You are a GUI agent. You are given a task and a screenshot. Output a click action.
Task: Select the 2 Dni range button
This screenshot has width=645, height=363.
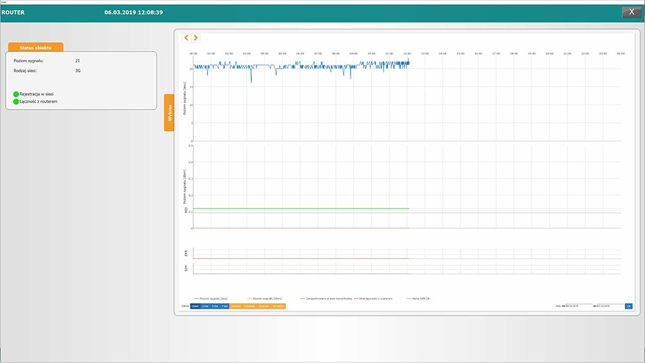205,306
